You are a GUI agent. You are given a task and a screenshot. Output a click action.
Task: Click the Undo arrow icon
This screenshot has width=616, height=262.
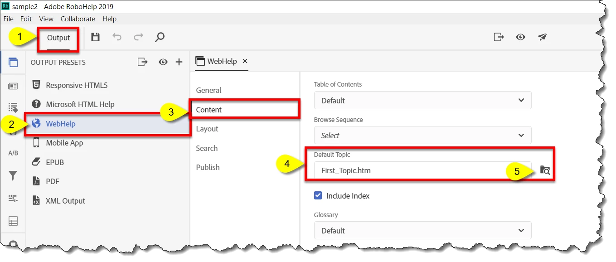[117, 37]
